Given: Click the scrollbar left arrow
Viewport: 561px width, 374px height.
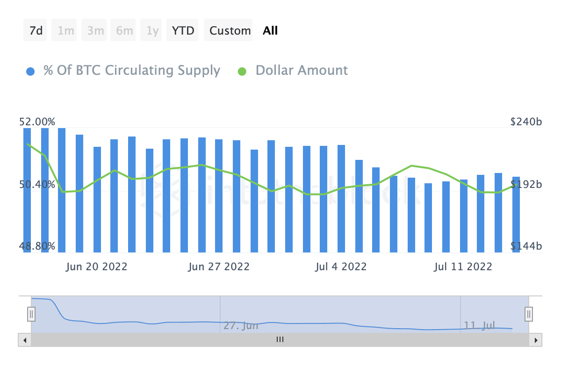Looking at the screenshot, I should pyautogui.click(x=25, y=340).
